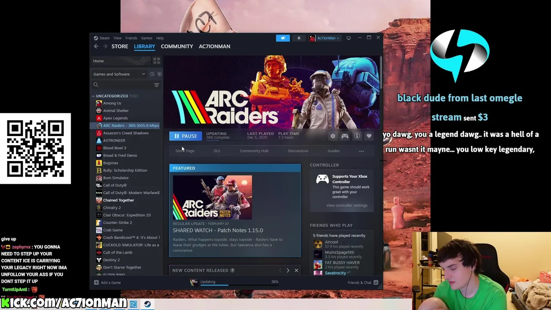Expand the Games and Software dropdown
Screen dimensions: 551x310
[119, 74]
